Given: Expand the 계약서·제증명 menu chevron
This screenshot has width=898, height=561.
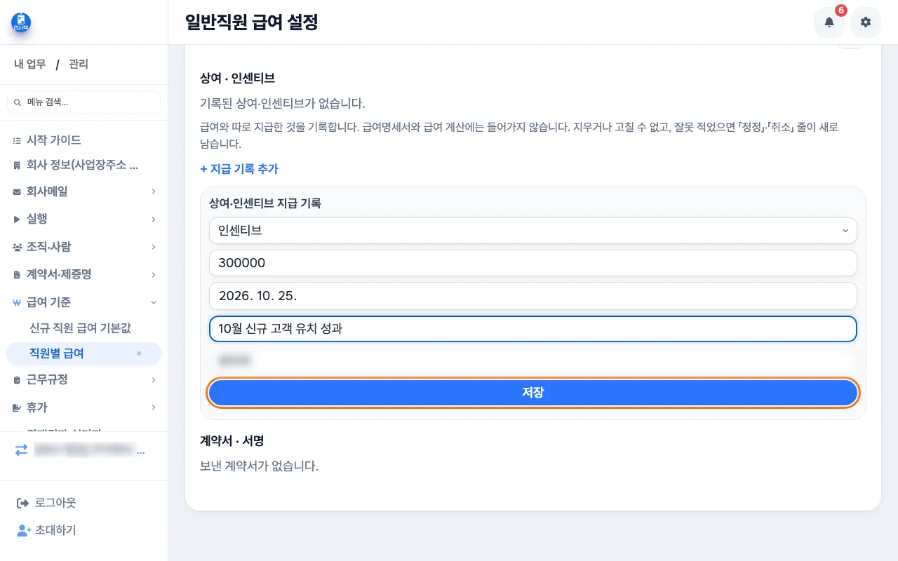Looking at the screenshot, I should tap(153, 275).
